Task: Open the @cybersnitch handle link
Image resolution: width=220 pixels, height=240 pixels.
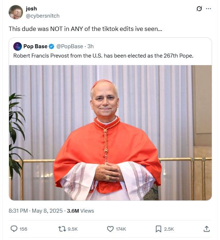Action: click(x=42, y=16)
